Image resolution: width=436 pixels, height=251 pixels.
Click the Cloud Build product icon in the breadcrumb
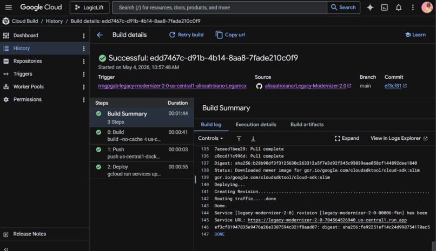[x=6, y=21]
